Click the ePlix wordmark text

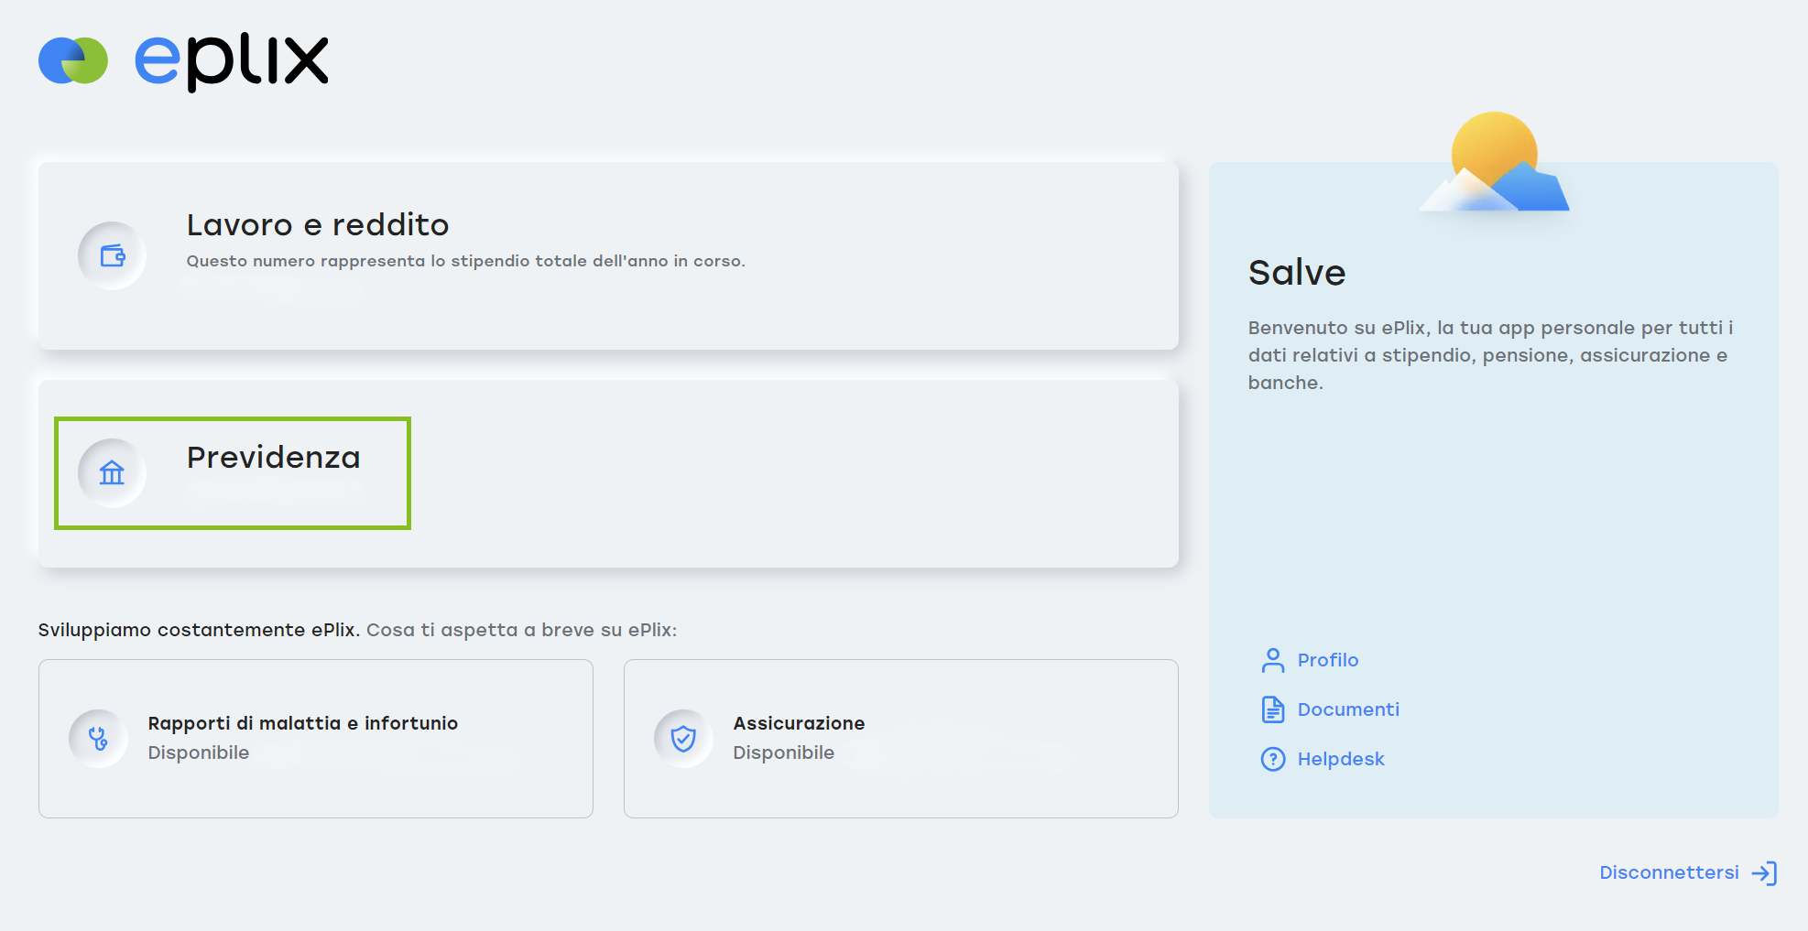tap(232, 61)
